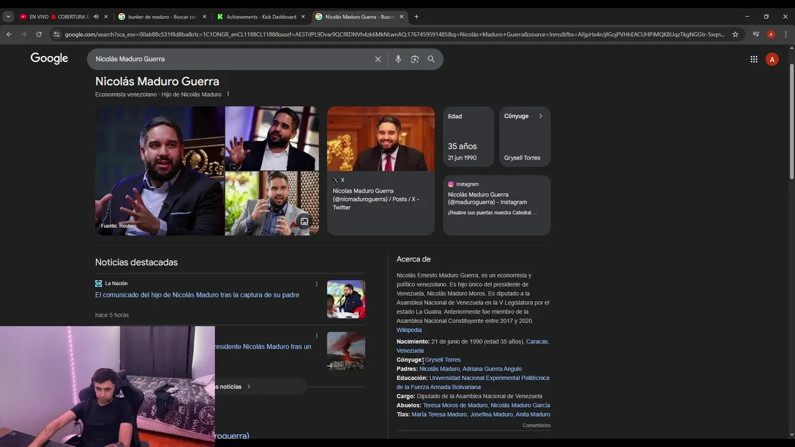Open the María Teresa Maduro link
Image resolution: width=795 pixels, height=447 pixels.
click(439, 415)
